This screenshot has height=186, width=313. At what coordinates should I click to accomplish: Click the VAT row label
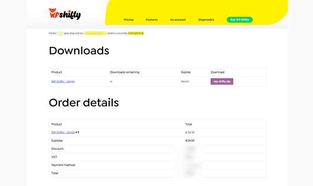pyautogui.click(x=54, y=157)
